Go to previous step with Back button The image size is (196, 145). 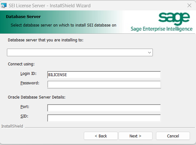click(x=101, y=136)
